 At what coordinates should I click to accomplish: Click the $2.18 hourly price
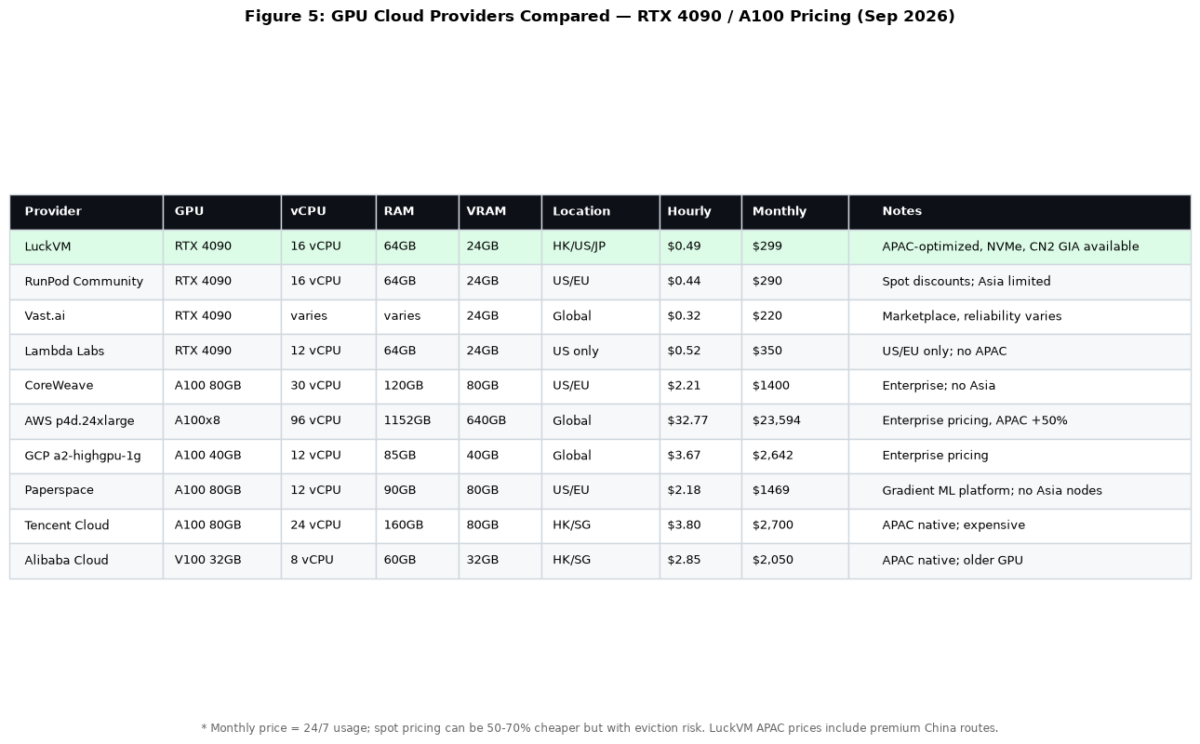tap(700, 491)
